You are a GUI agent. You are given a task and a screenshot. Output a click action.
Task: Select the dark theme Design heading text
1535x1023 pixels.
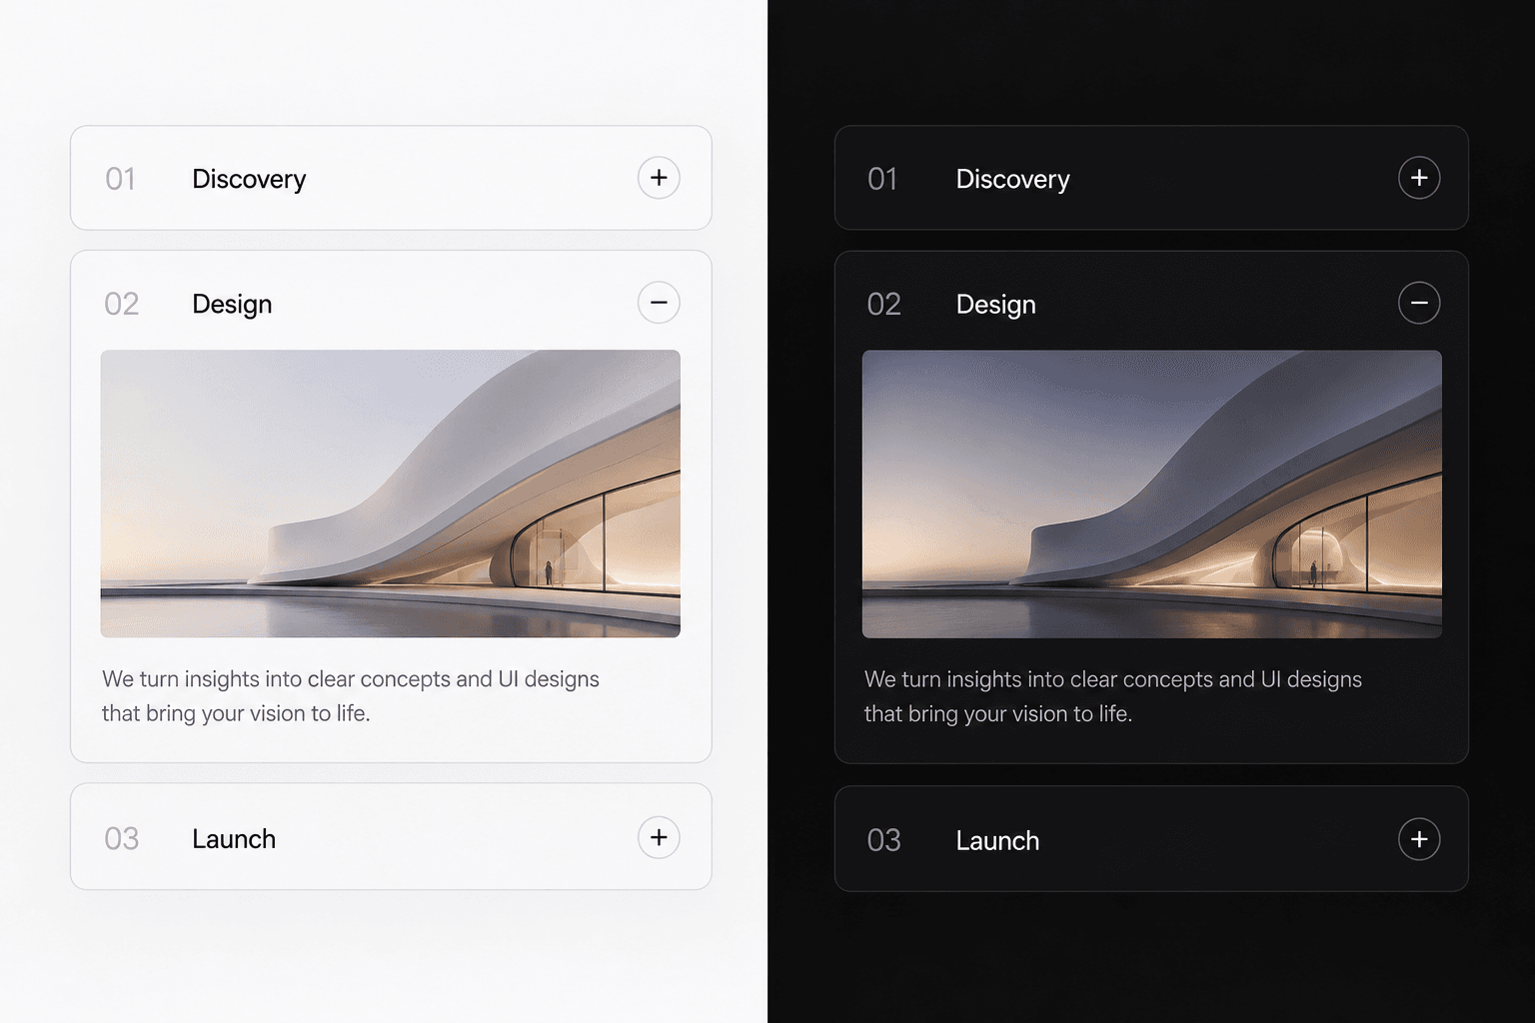click(x=995, y=304)
